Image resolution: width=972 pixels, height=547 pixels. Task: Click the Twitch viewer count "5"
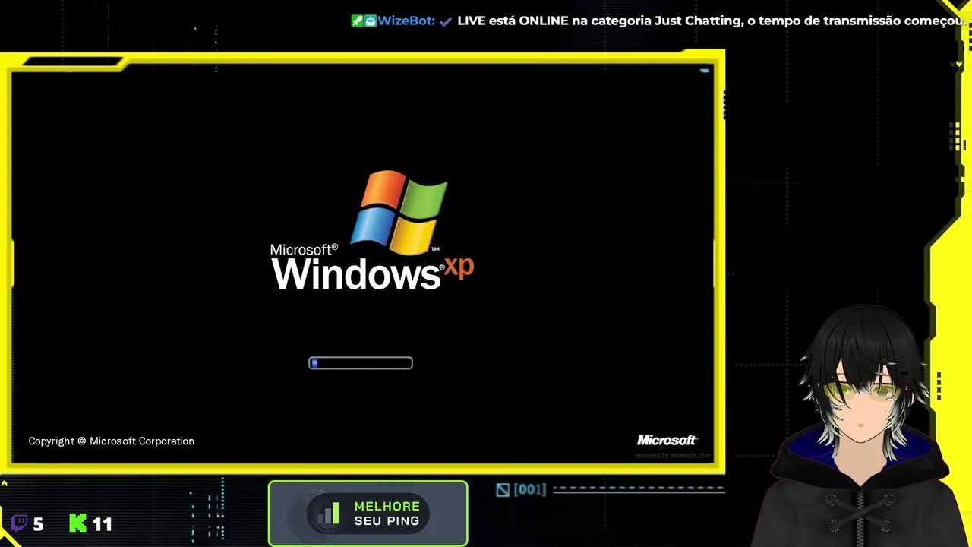(38, 523)
